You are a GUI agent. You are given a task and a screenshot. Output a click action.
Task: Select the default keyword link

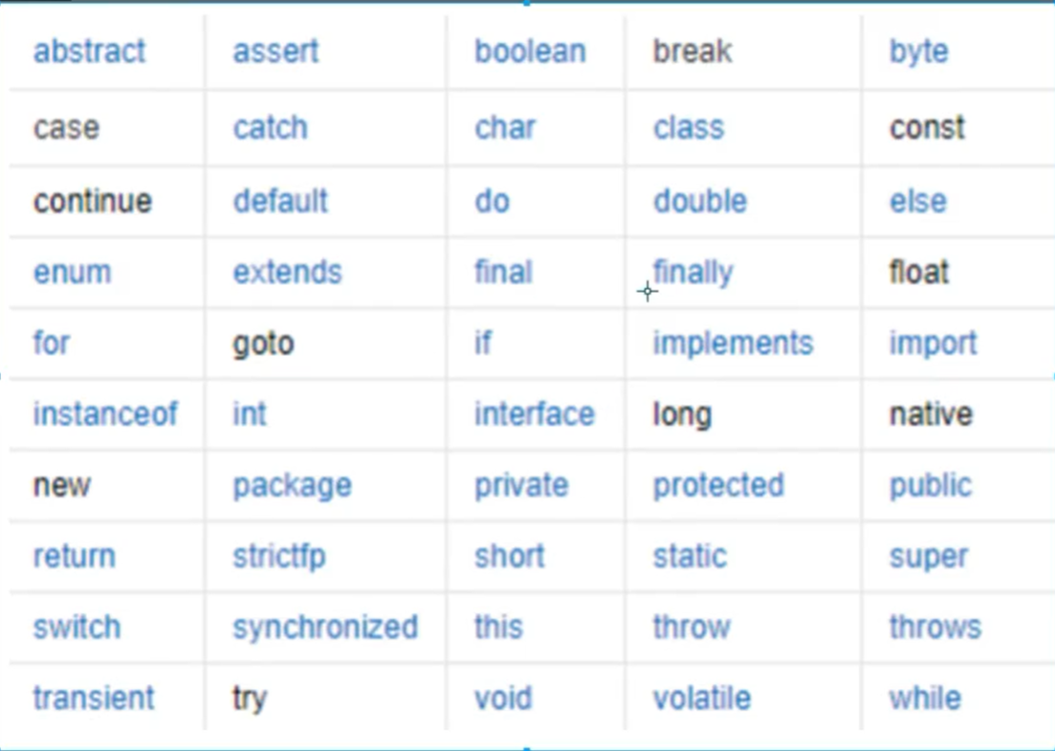point(280,201)
